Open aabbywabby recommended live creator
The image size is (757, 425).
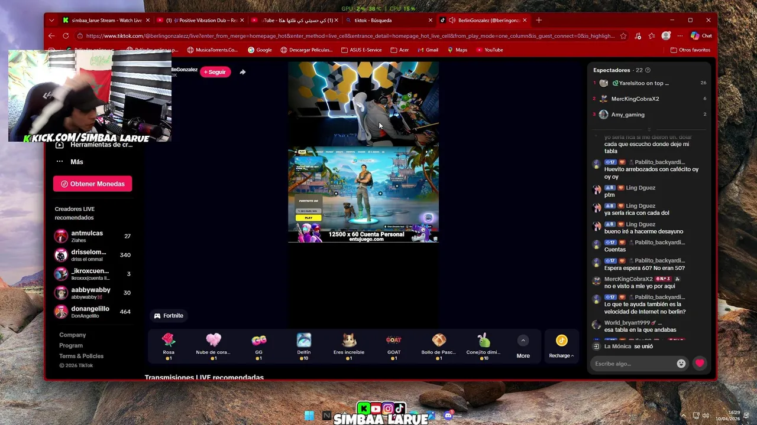93,293
